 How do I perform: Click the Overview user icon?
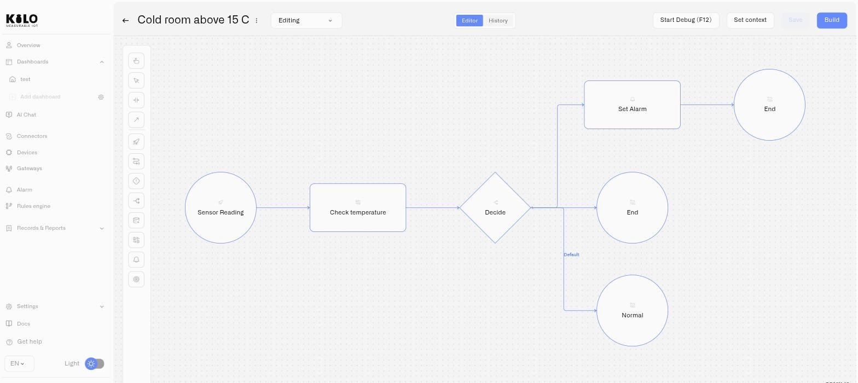(9, 45)
